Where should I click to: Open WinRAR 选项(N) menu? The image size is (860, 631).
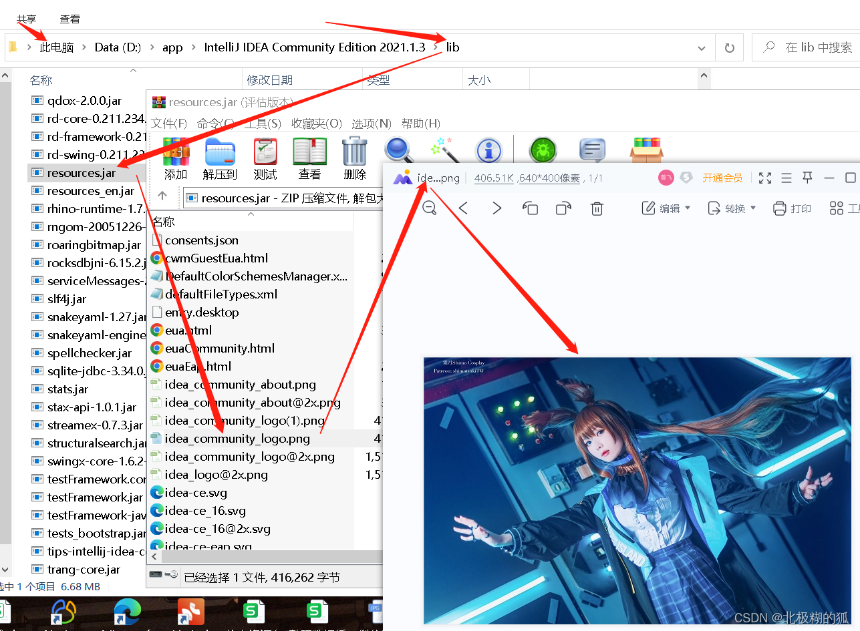[372, 124]
